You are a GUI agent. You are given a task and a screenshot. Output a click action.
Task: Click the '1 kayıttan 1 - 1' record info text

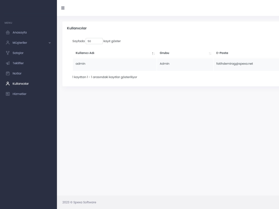tap(105, 77)
